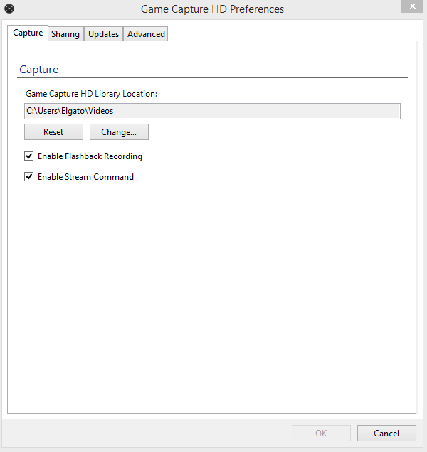
Task: Uncheck the Enable Stream Command checkbox
Action: point(29,177)
